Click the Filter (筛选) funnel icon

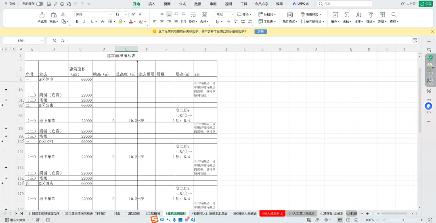coord(370,15)
